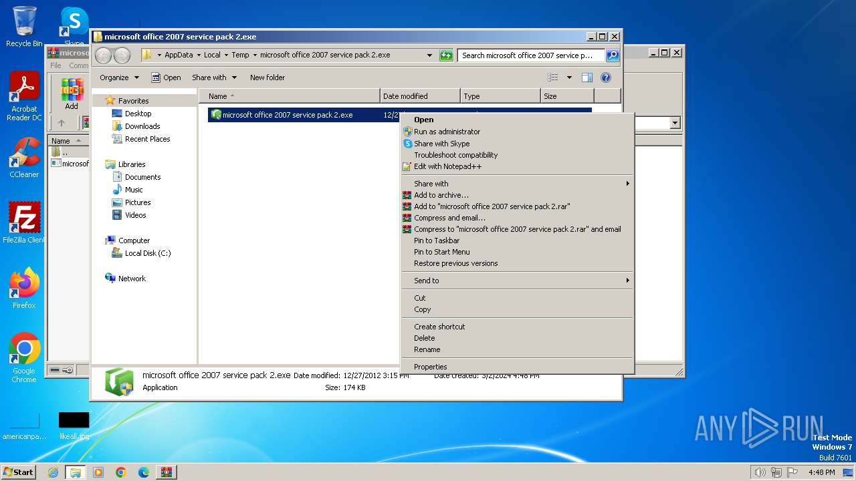Open FileZilla Client desktop icon
Screen dimensions: 856x481
point(24,223)
